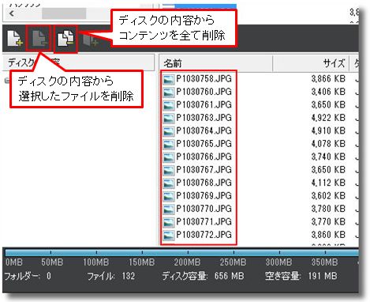Click the left scroll arrow above the toolbar
370x302 pixels.
11,13
